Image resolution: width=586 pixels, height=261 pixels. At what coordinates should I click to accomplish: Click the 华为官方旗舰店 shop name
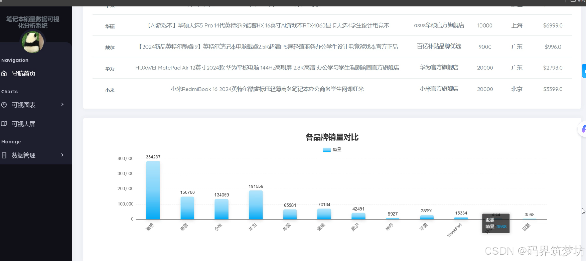(439, 67)
